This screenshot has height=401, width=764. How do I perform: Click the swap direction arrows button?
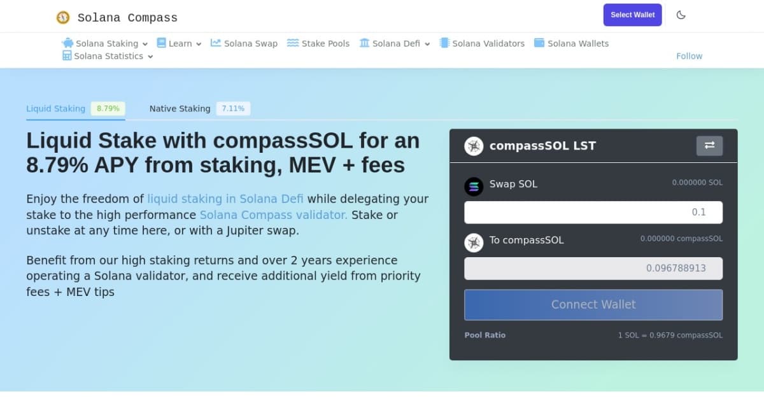709,146
